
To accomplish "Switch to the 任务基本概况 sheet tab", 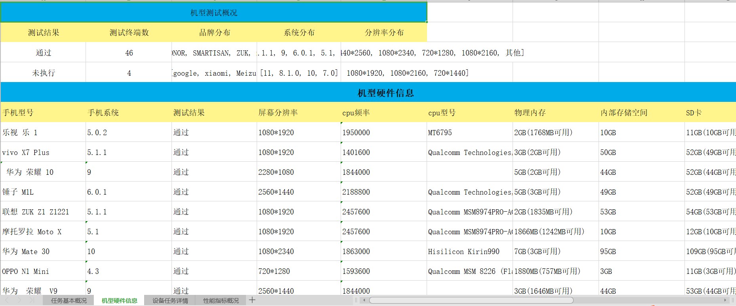I will coord(69,300).
